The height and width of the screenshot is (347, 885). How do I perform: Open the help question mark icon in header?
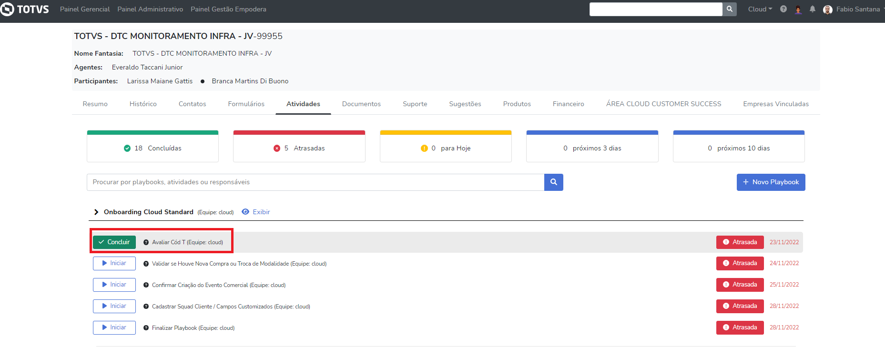tap(783, 9)
